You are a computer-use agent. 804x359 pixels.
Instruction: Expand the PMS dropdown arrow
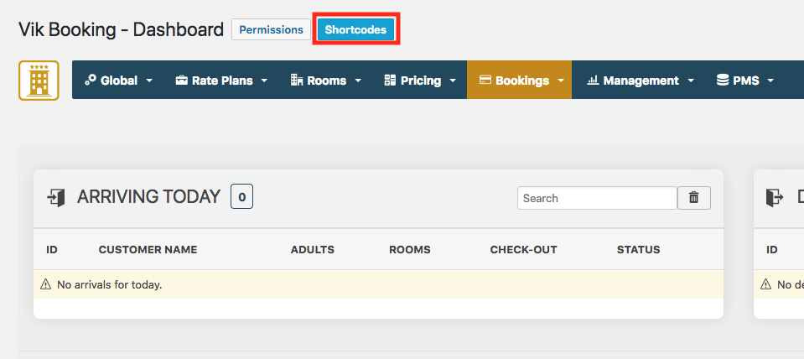click(770, 81)
